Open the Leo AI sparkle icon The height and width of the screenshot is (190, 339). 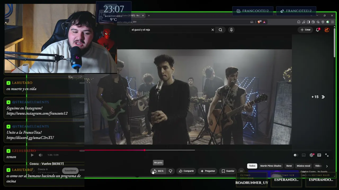click(318, 22)
